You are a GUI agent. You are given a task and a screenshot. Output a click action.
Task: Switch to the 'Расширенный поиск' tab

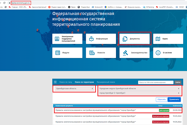106,82
